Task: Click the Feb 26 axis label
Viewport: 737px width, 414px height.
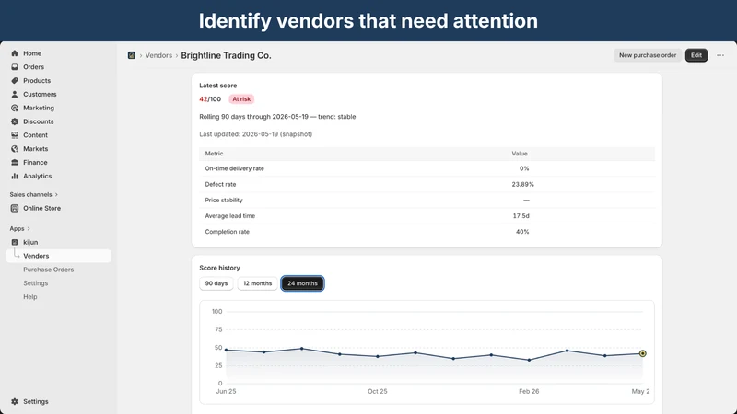Action: pyautogui.click(x=529, y=392)
